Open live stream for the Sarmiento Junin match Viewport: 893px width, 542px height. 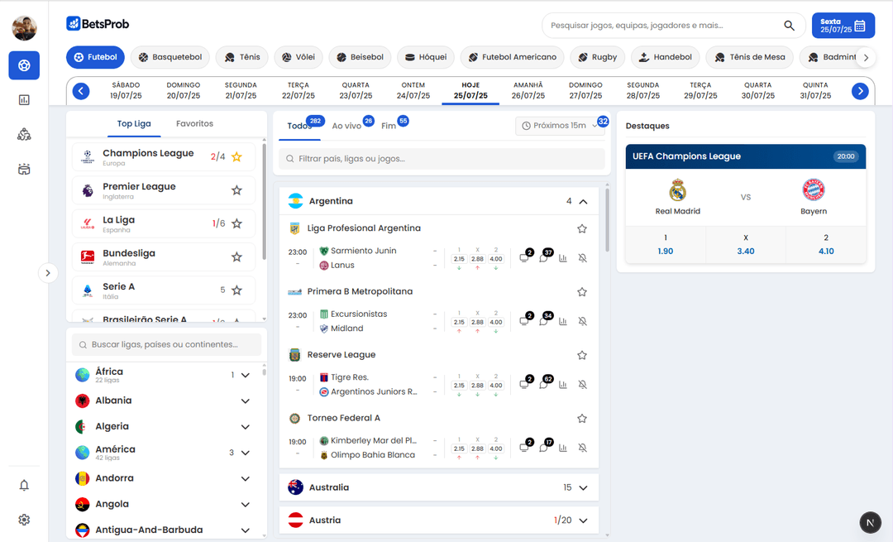[523, 259]
